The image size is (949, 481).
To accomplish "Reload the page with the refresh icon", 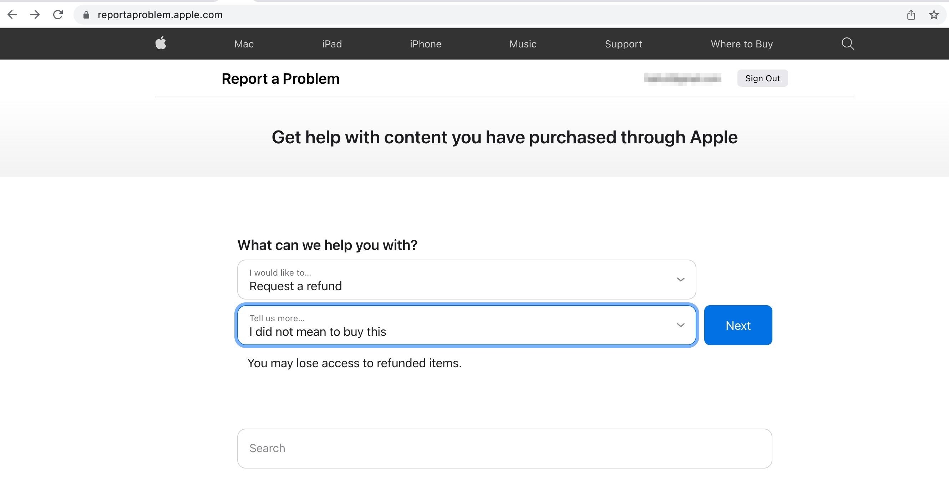I will tap(58, 15).
